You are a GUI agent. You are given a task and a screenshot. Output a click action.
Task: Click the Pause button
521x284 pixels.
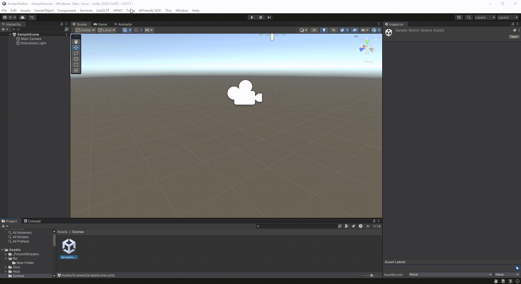point(260,17)
